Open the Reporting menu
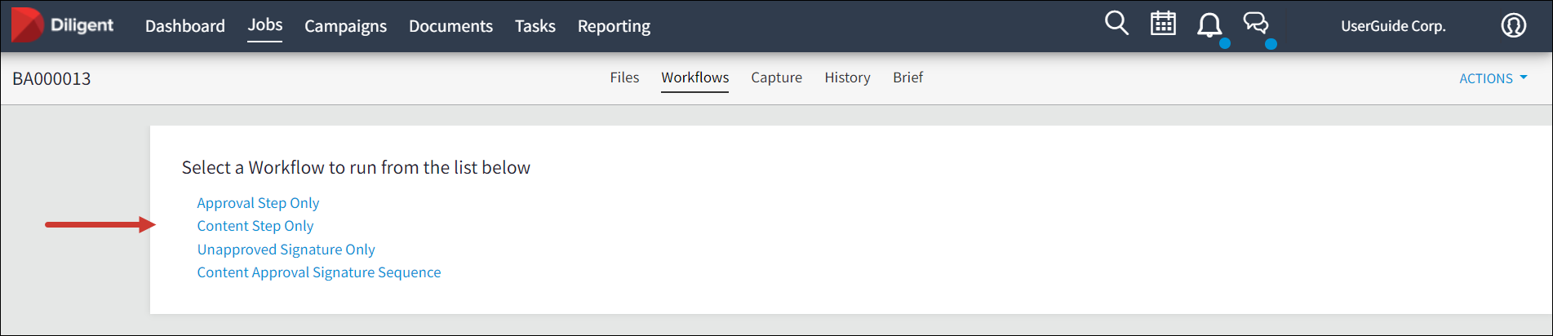The width and height of the screenshot is (1553, 336). click(614, 26)
